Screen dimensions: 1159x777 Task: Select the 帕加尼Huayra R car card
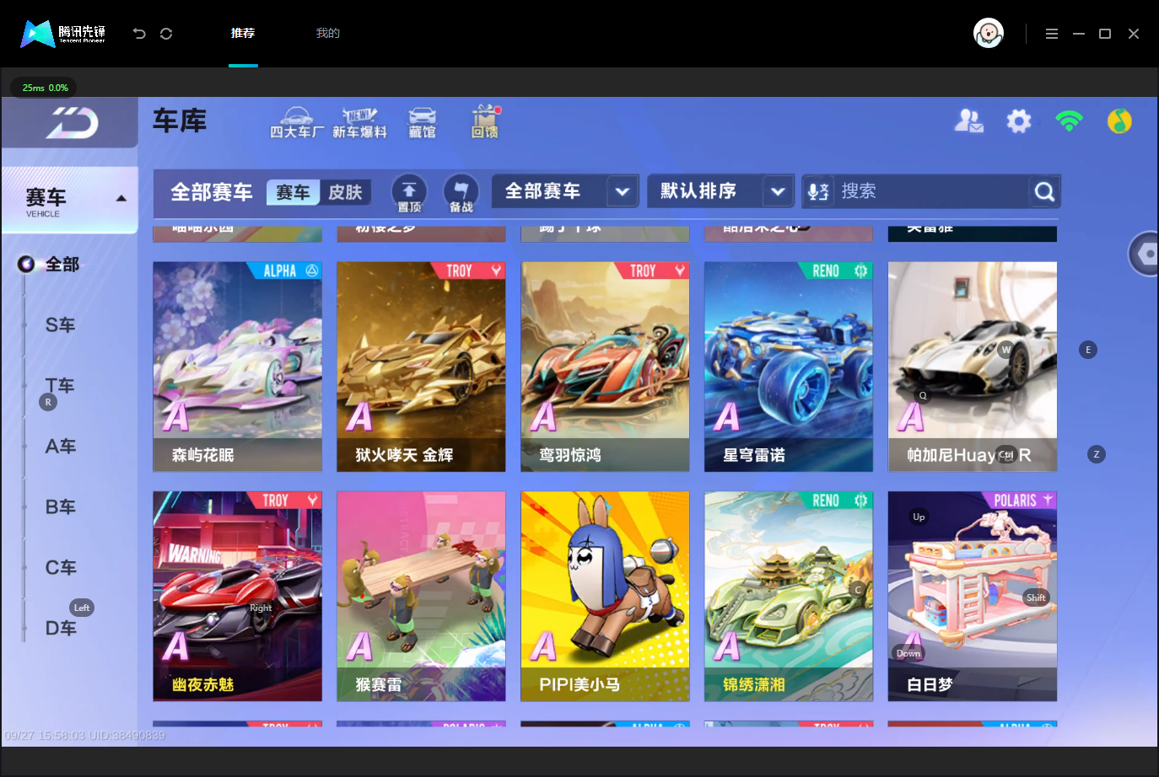973,367
